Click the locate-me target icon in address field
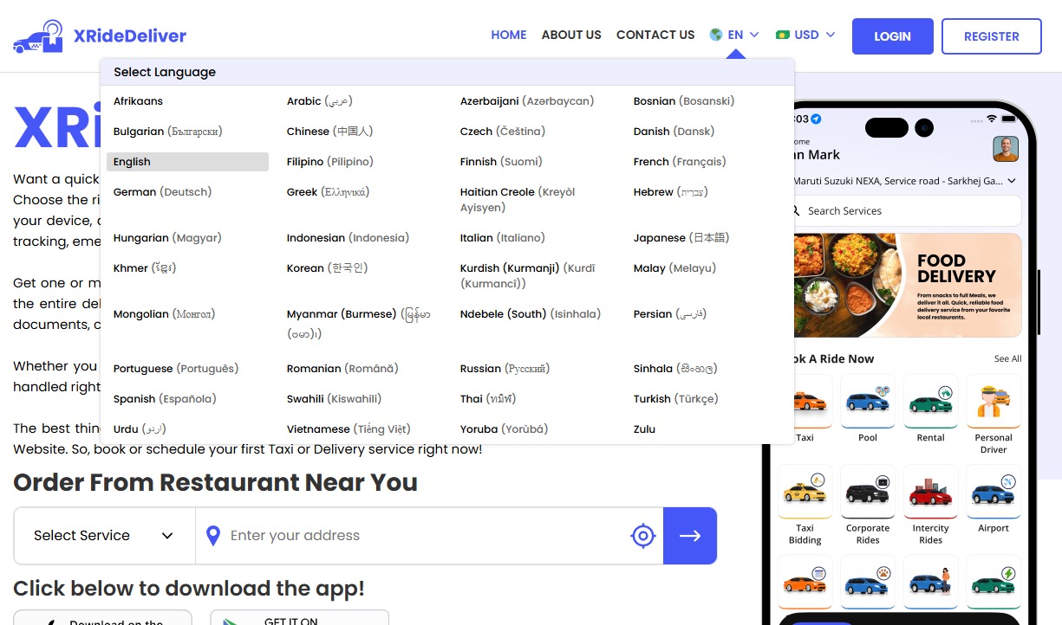 (x=642, y=536)
